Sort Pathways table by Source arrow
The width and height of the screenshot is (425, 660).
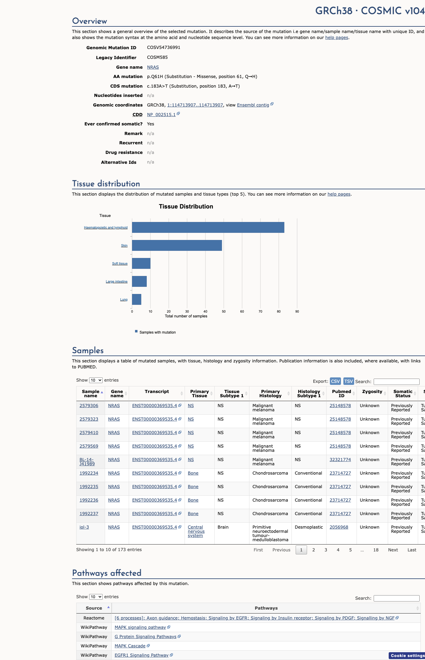click(108, 607)
